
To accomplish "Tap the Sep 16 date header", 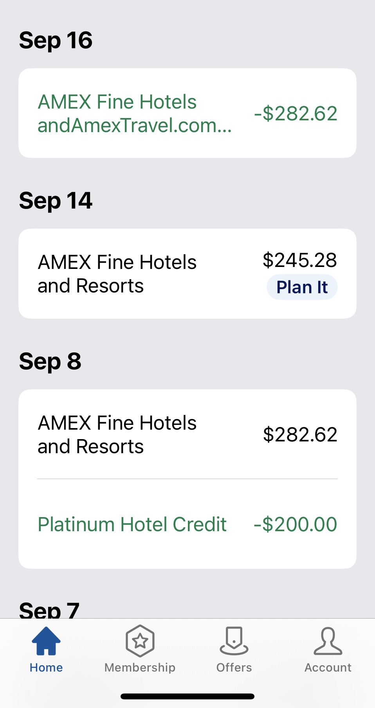I will click(56, 40).
